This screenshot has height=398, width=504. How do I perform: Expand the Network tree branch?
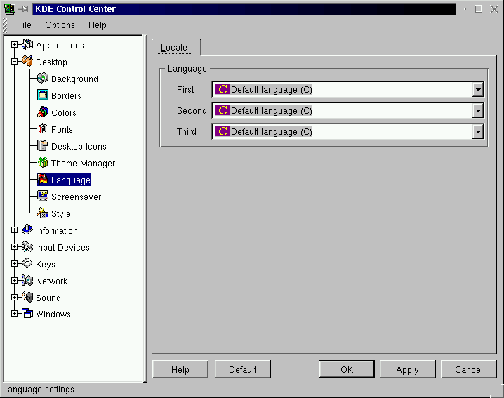15,281
